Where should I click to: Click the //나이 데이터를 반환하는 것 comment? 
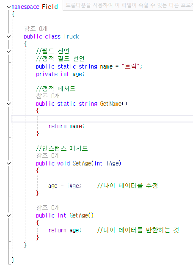(x=138, y=230)
